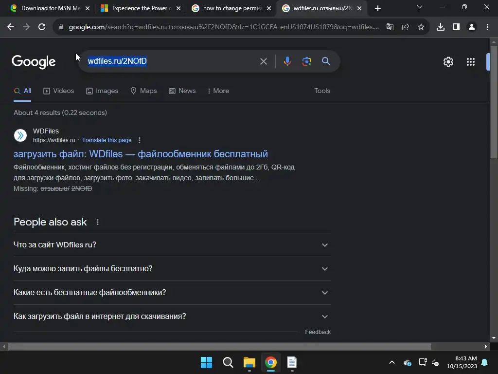
Task: Open the More search filters dropdown
Action: (218, 91)
